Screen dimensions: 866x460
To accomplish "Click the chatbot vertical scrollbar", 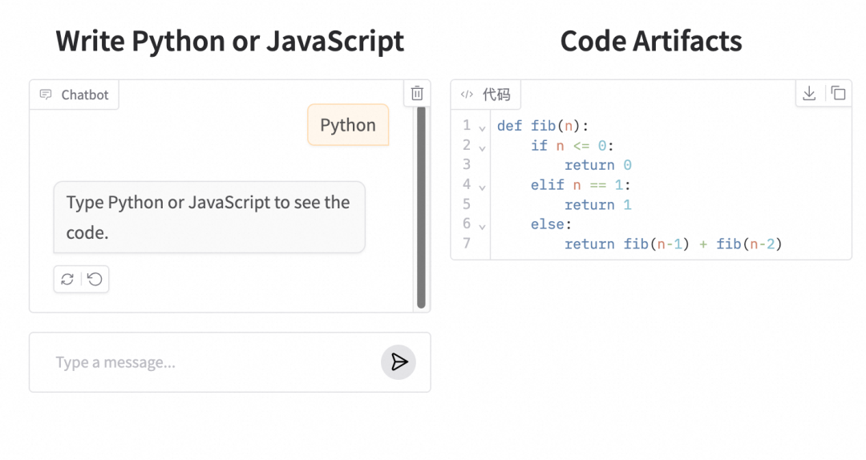I will coord(421,207).
